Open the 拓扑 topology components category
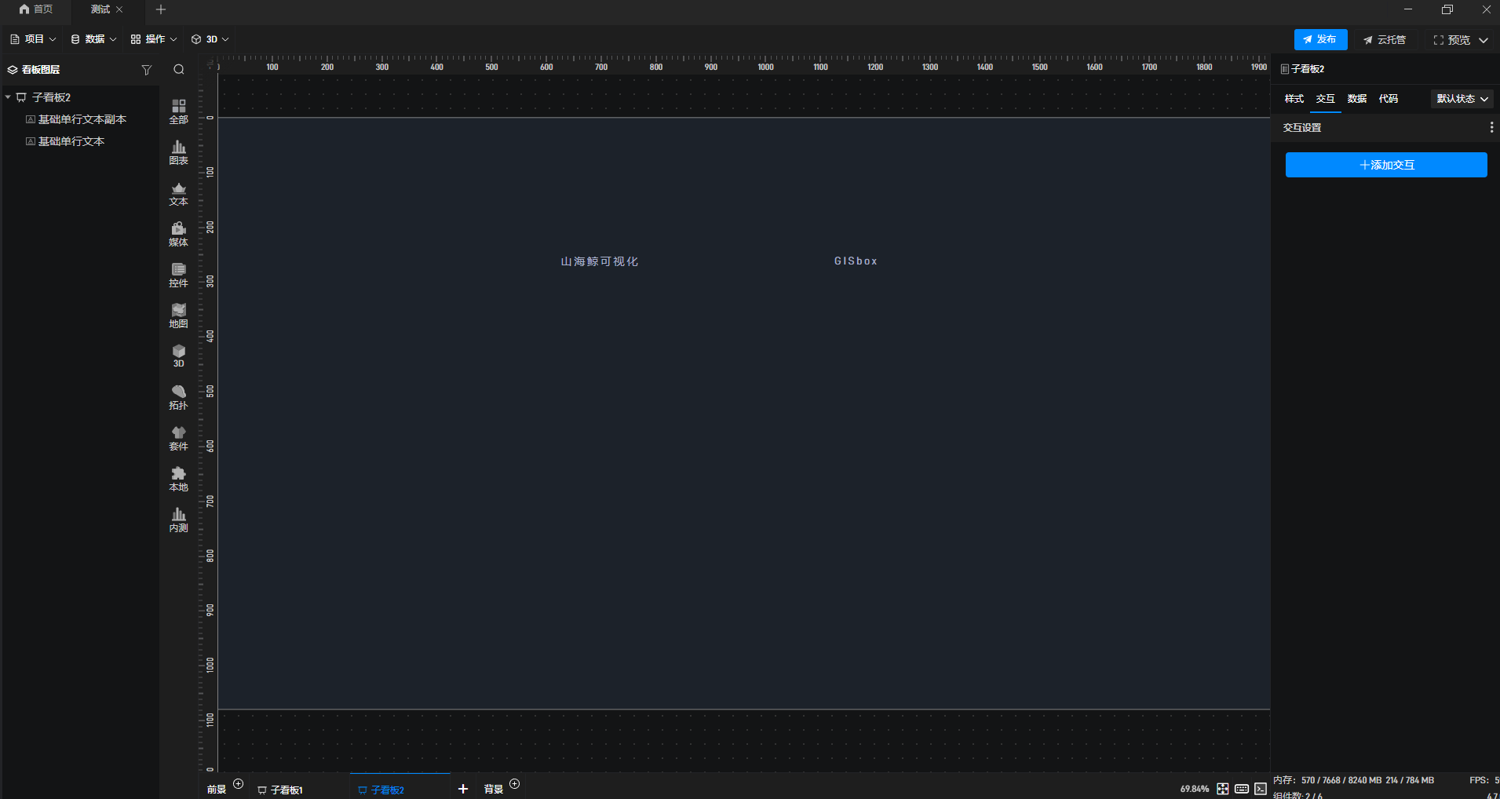This screenshot has width=1500, height=799. (x=178, y=397)
